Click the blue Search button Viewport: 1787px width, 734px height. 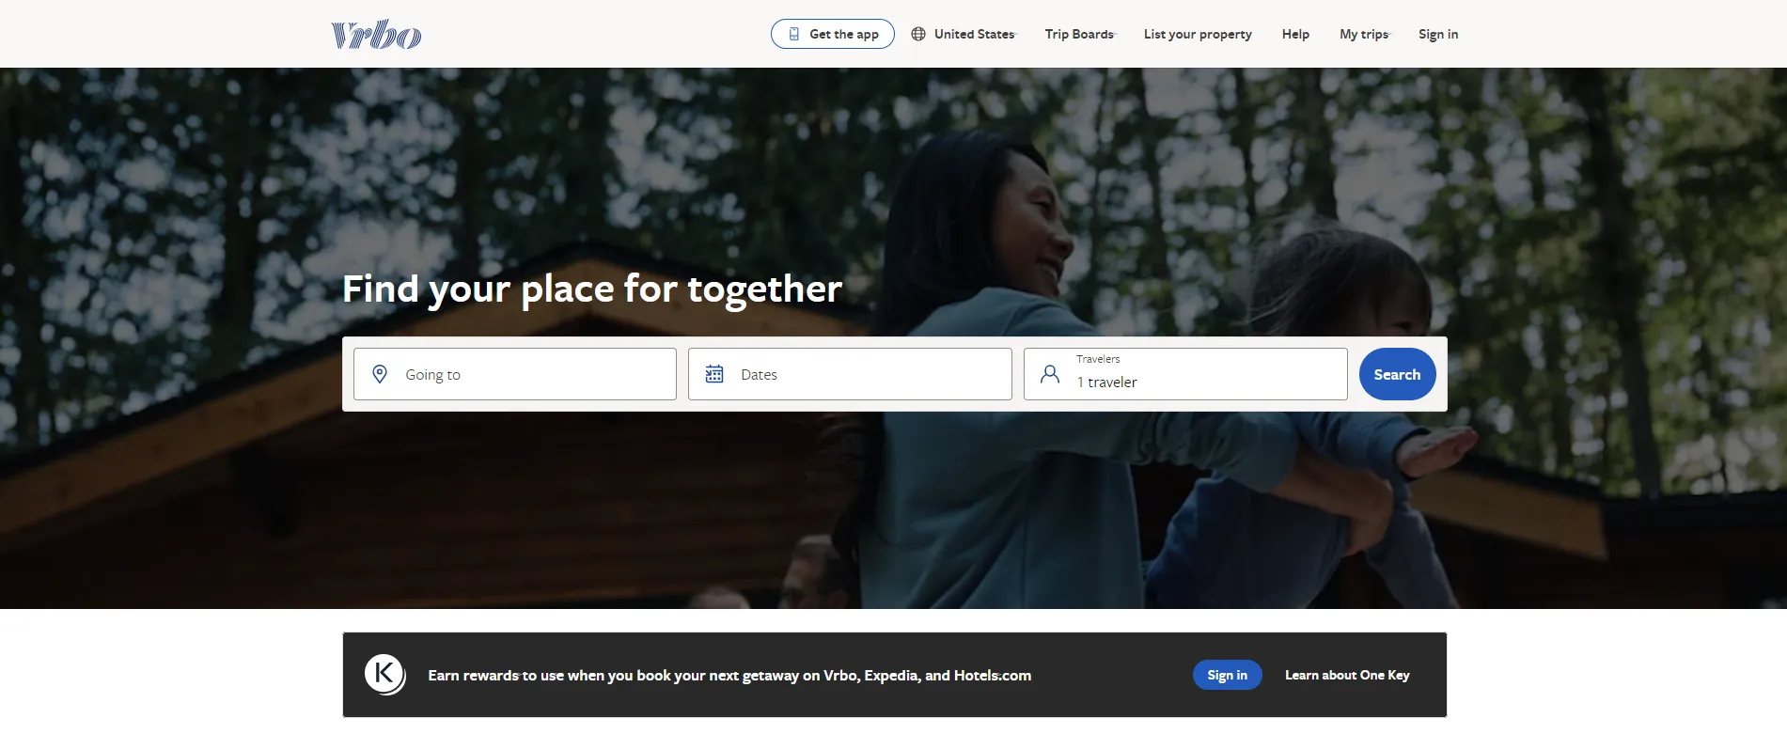pos(1397,374)
